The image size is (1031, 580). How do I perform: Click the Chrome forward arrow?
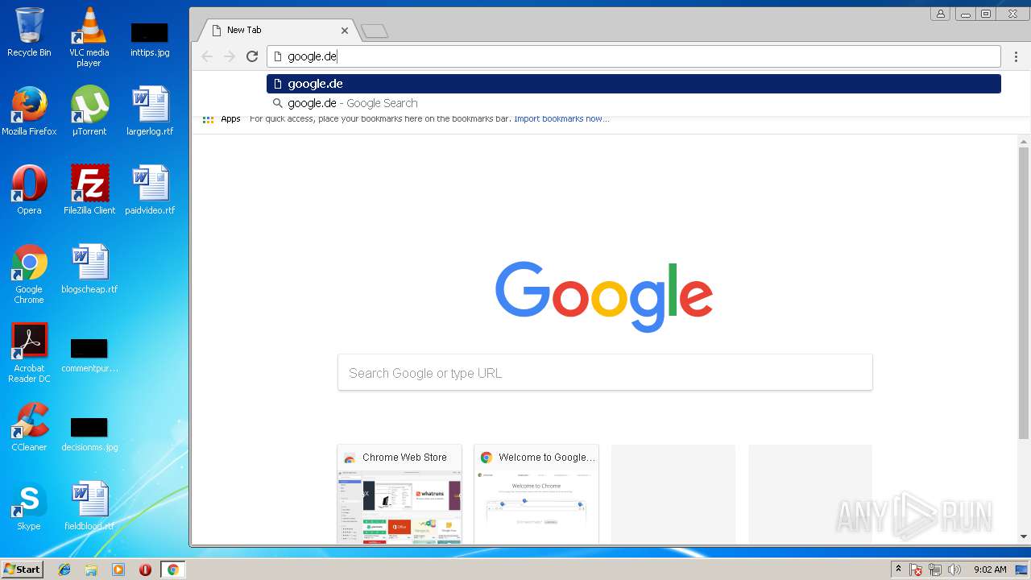click(x=230, y=56)
